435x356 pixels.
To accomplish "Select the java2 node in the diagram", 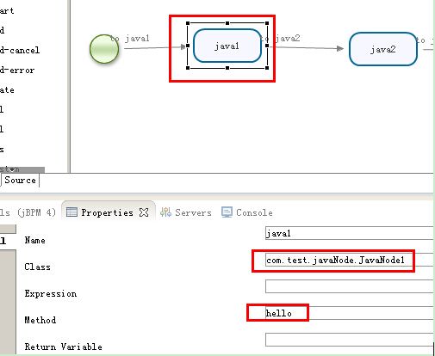I will click(383, 49).
